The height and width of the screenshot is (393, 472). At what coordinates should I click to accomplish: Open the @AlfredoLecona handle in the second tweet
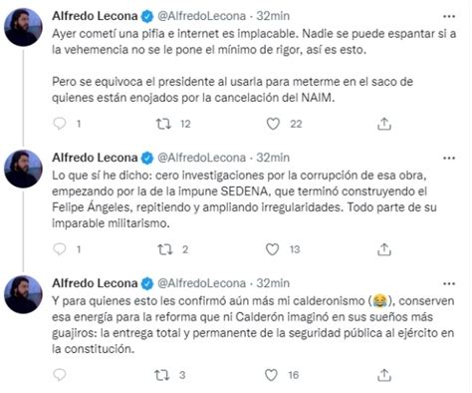(201, 158)
